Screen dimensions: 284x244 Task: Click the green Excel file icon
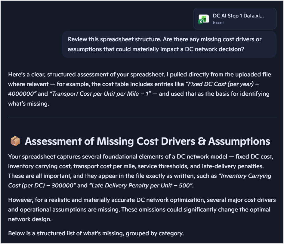click(x=204, y=19)
